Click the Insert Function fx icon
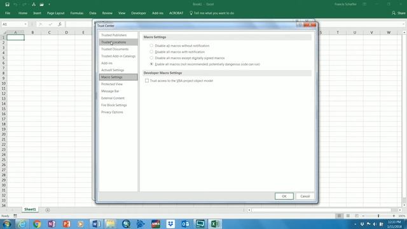Screen dimensions: 407x229 [59, 24]
